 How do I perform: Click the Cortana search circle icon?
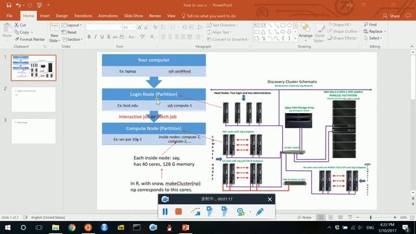(x=23, y=227)
